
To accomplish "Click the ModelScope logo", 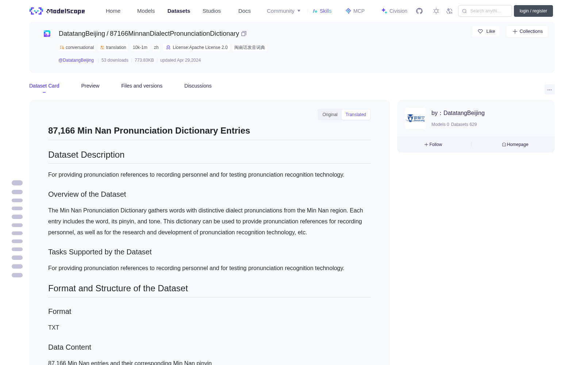I will (x=57, y=11).
